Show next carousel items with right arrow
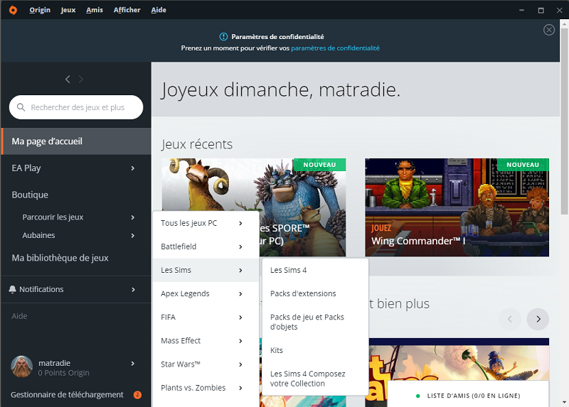 click(x=538, y=319)
